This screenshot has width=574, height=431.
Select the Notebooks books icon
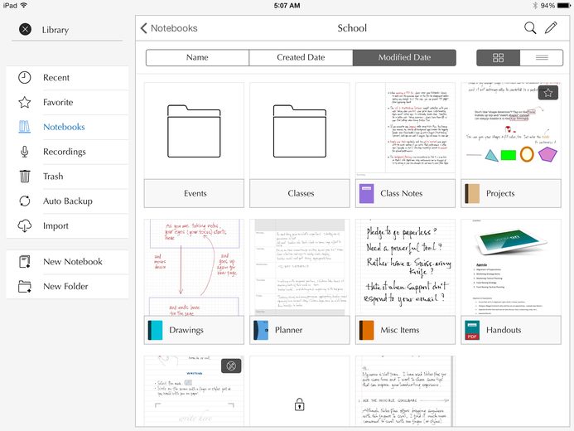(x=25, y=127)
